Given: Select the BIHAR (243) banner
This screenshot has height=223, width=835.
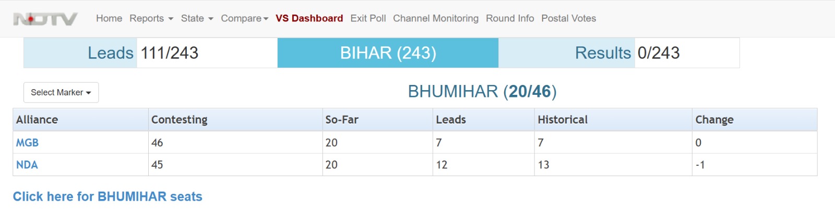Looking at the screenshot, I should click(x=388, y=53).
